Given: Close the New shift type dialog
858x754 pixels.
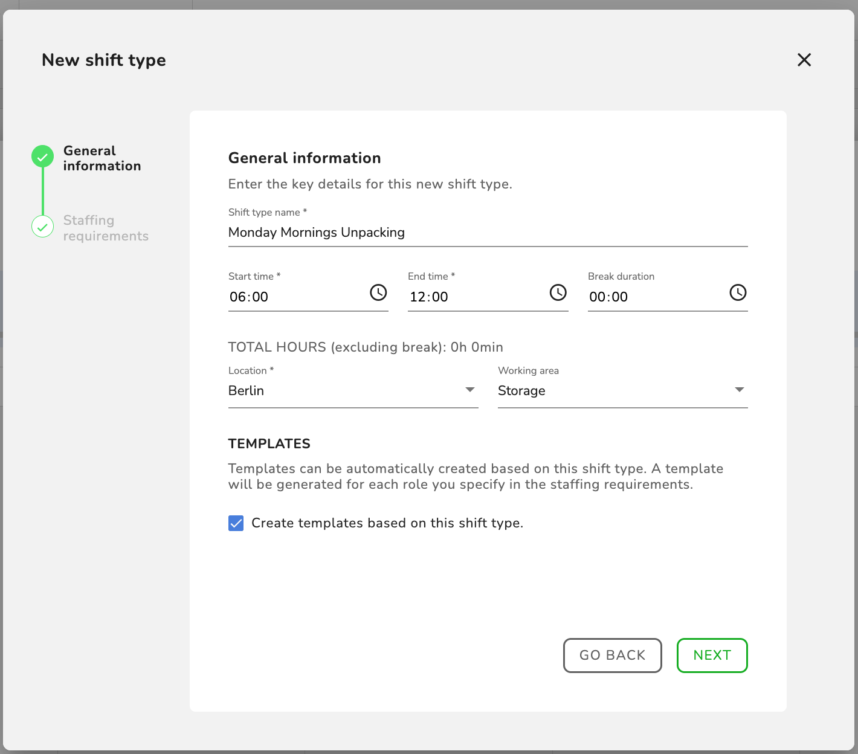Looking at the screenshot, I should click(804, 60).
